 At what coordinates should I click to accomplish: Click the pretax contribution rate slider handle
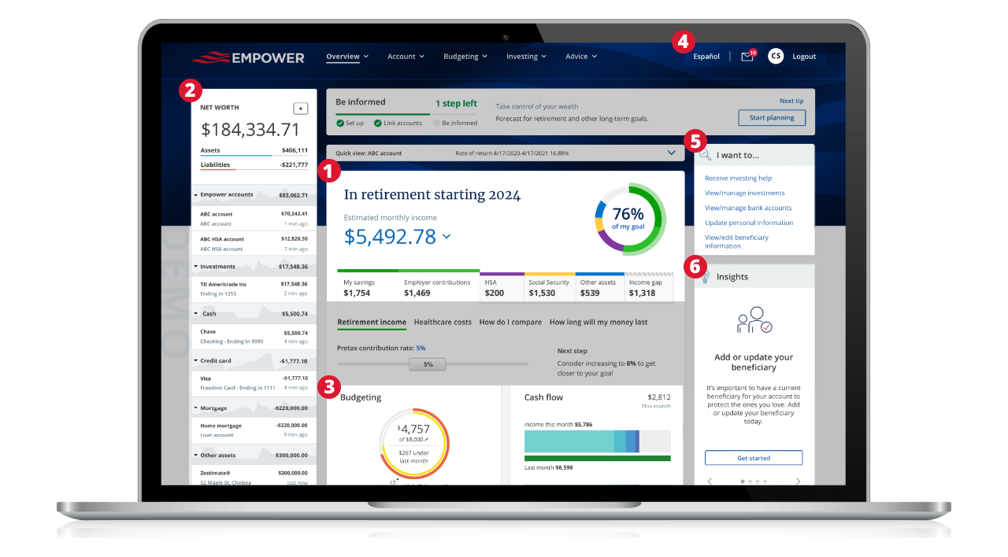click(428, 364)
